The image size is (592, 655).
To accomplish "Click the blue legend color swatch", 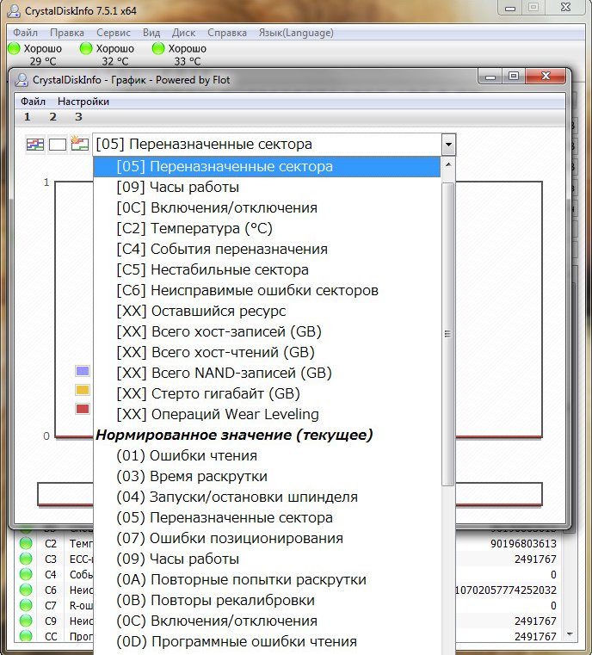I will [83, 371].
